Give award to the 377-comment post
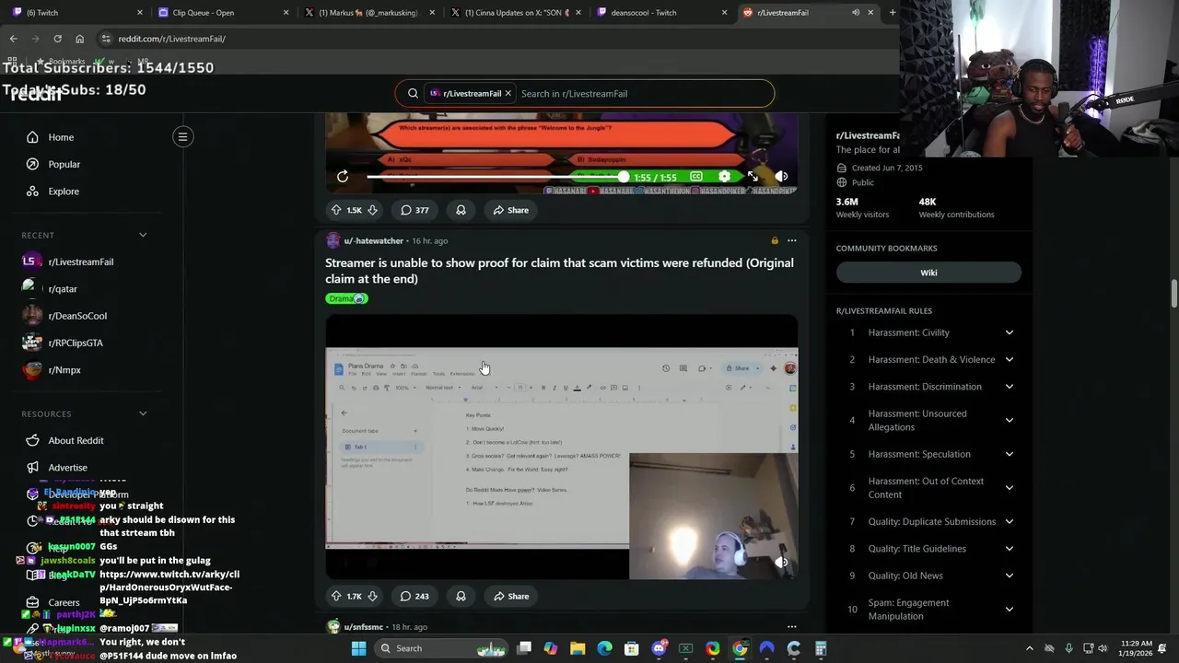Image resolution: width=1179 pixels, height=663 pixels. click(461, 210)
